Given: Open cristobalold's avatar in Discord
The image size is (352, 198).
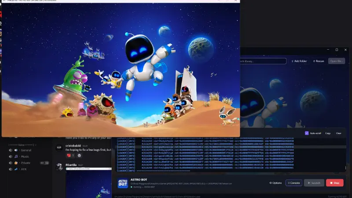Looking at the screenshot, I should pos(59,148).
